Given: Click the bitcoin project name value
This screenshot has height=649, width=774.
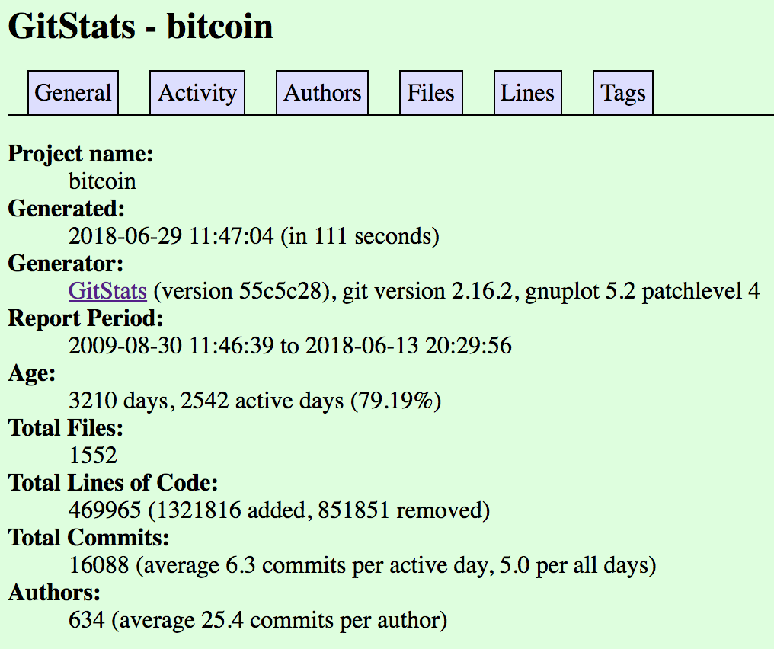Looking at the screenshot, I should click(102, 181).
